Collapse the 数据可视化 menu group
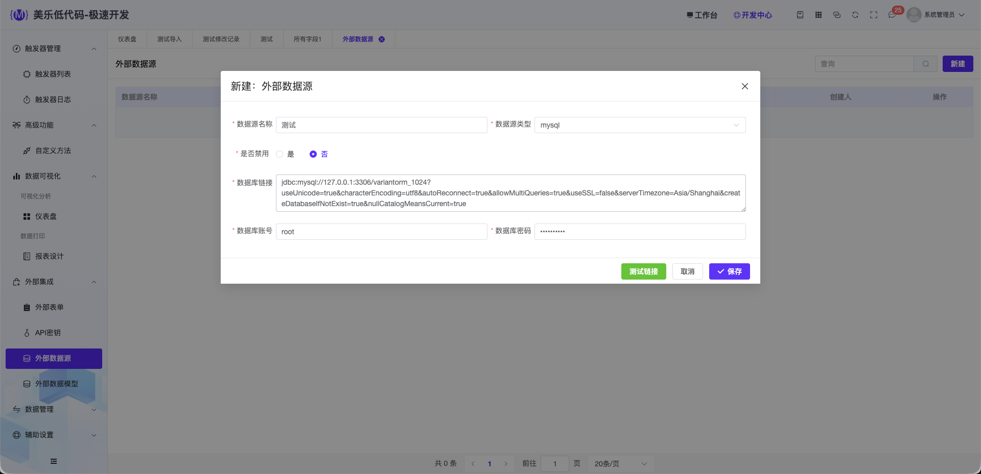 [54, 176]
